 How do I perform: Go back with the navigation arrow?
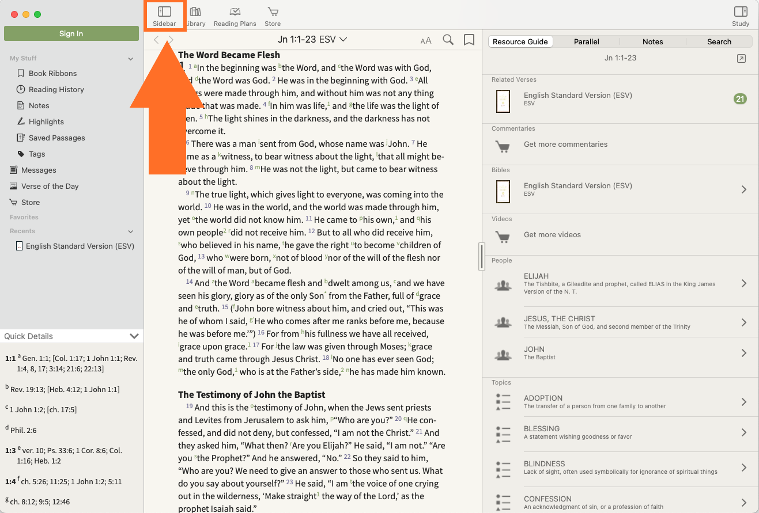[156, 40]
